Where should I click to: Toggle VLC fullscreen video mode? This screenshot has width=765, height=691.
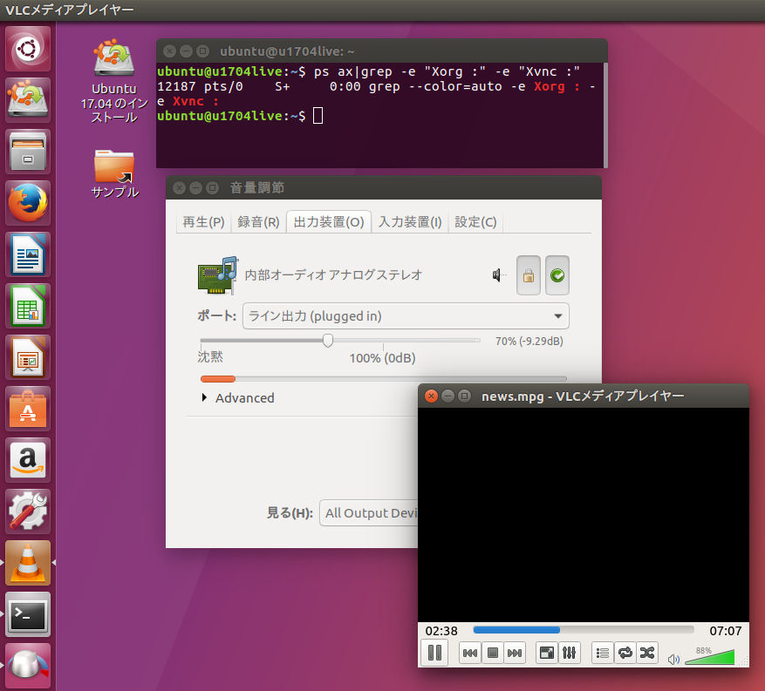click(x=547, y=653)
